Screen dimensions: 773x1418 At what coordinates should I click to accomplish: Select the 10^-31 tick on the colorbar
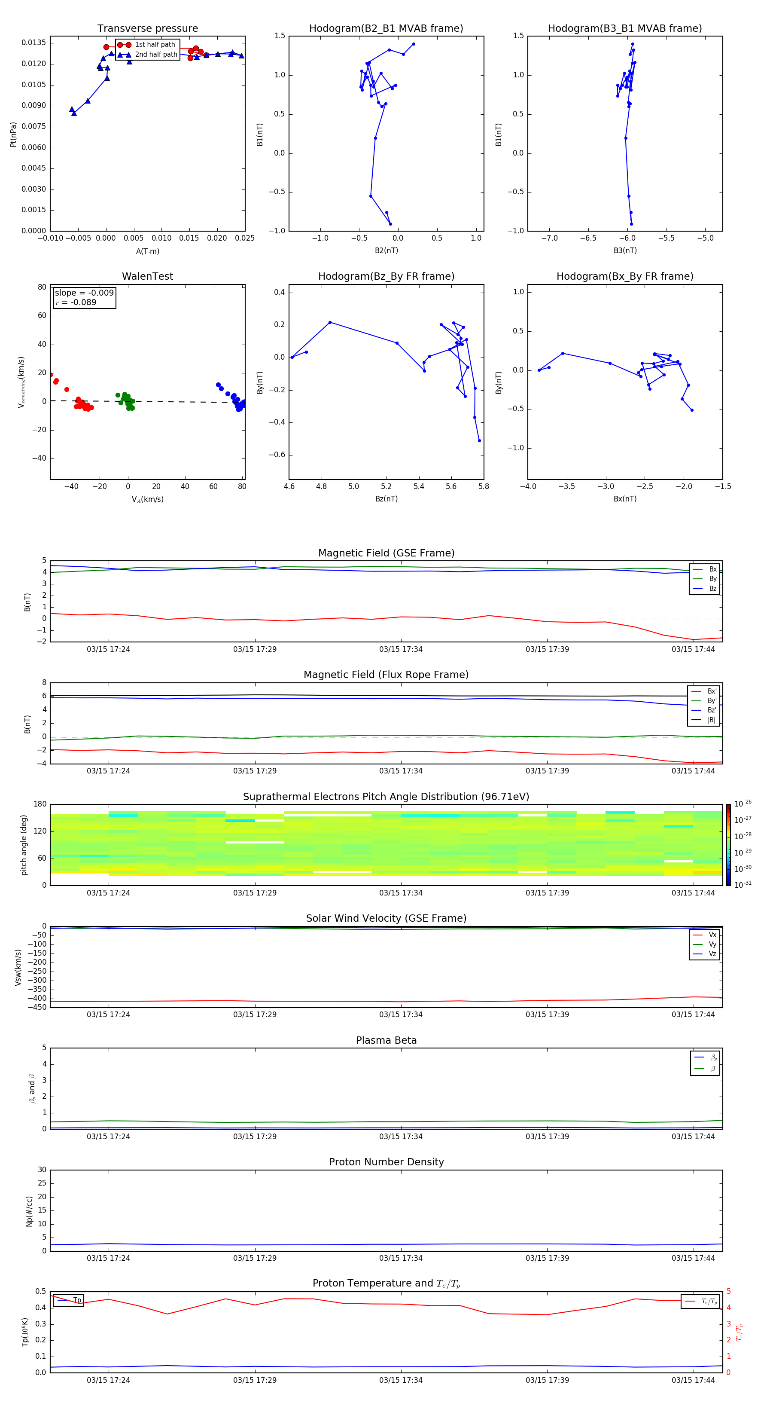point(743,885)
